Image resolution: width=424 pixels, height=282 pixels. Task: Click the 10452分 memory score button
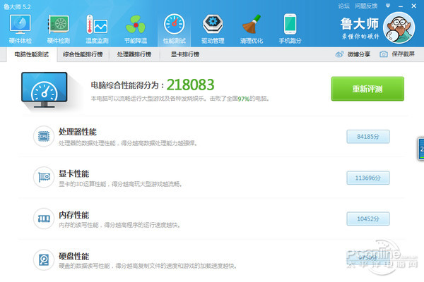click(x=368, y=219)
